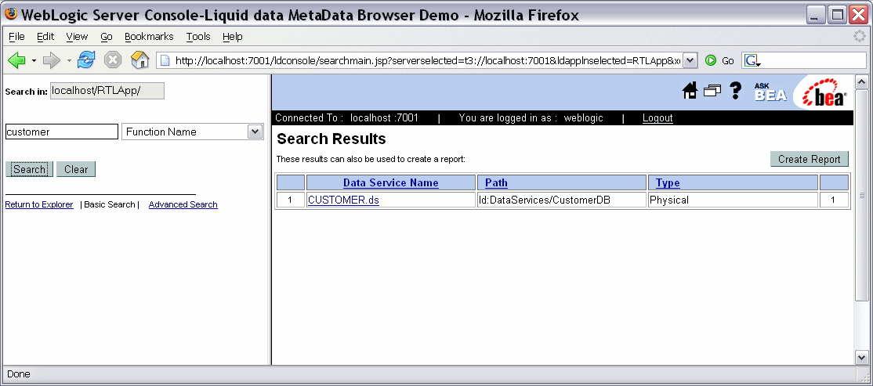Screen dimensions: 873x386
Task: Click the Basic Search label
Action: 110,204
